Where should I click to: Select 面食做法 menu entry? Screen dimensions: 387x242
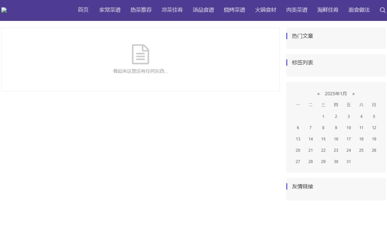359,10
